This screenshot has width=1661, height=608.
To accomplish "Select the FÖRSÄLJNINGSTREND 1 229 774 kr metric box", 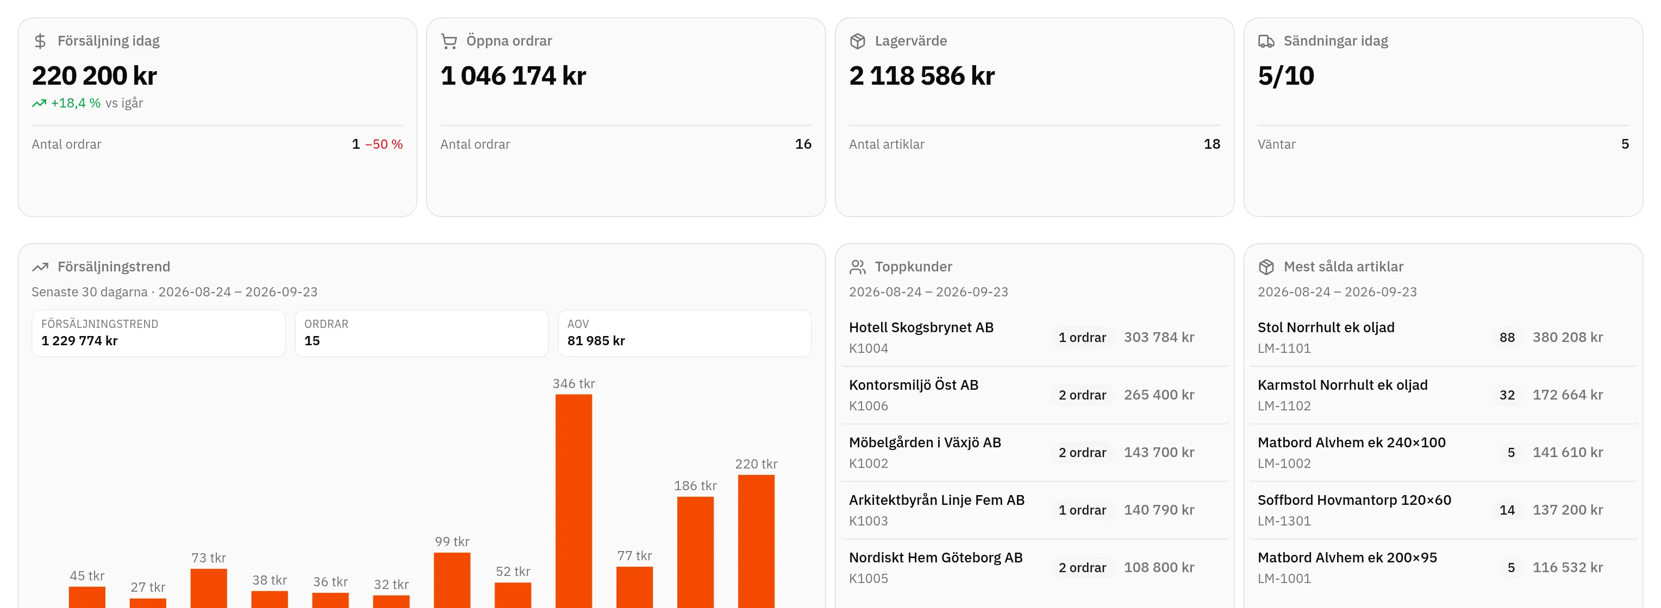I will pyautogui.click(x=159, y=333).
